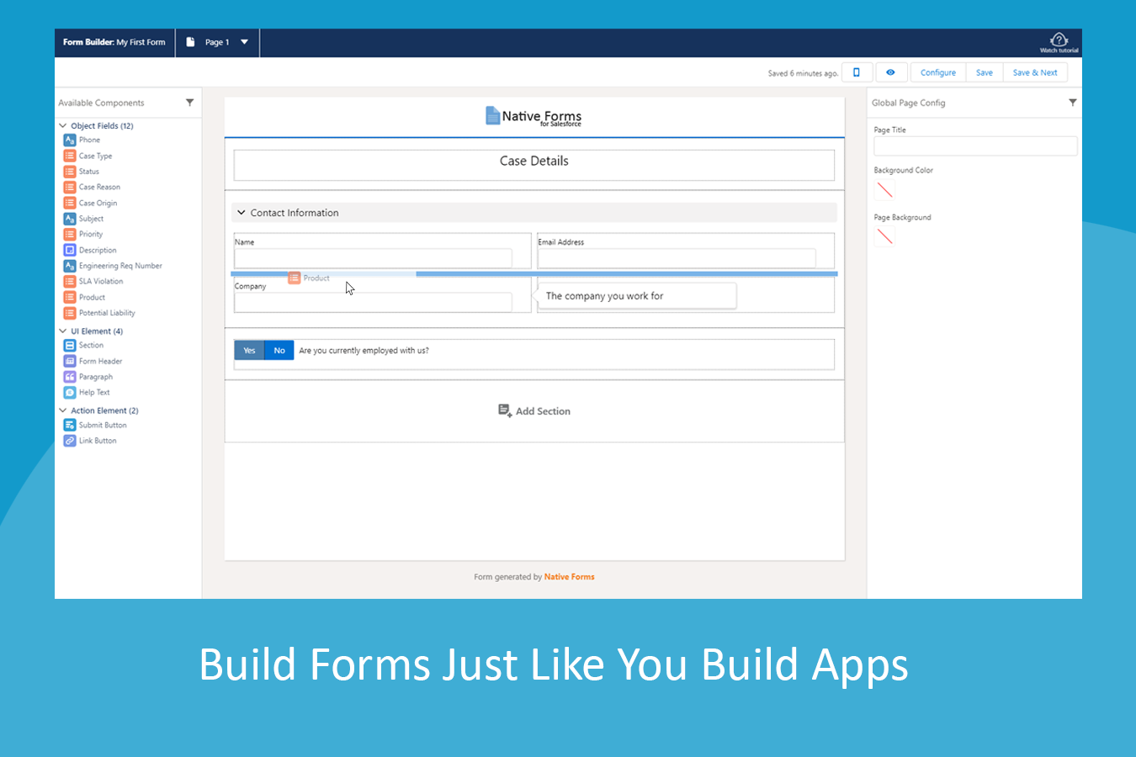Click the page document icon beside Page 1
Image resolution: width=1136 pixels, height=757 pixels.
click(190, 42)
